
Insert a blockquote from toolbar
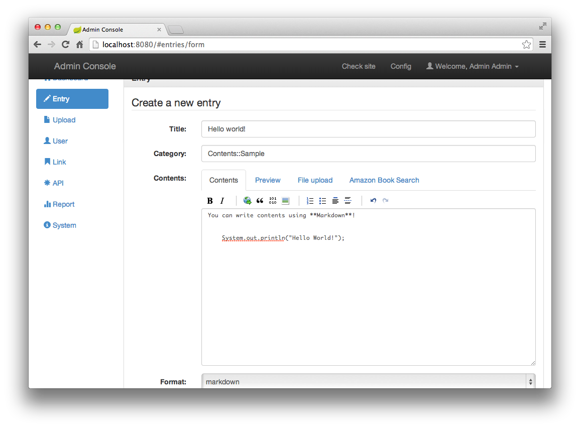point(260,201)
